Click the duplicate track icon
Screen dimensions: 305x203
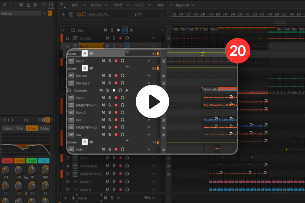[71, 14]
